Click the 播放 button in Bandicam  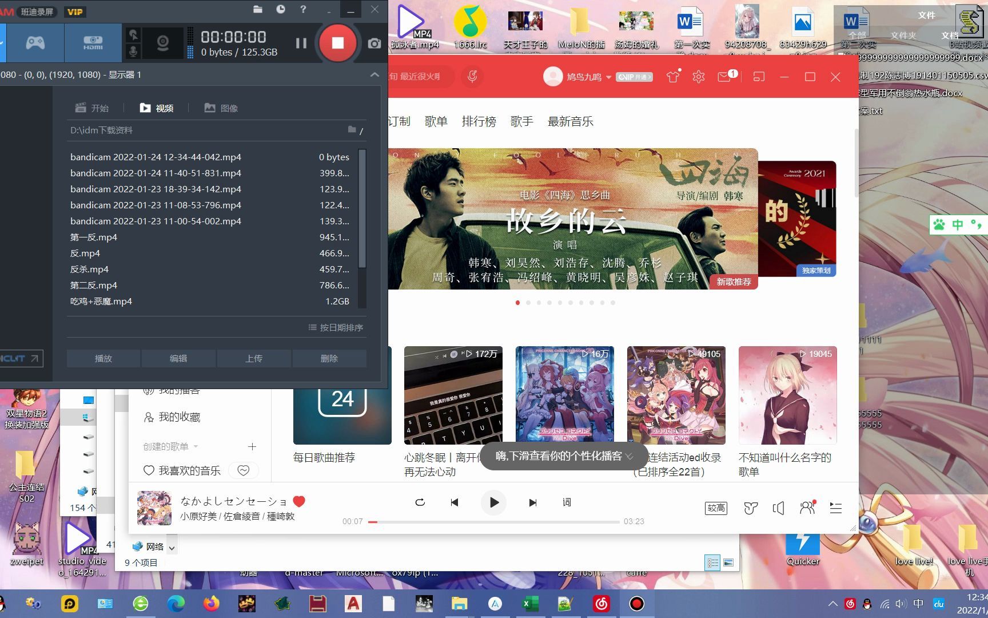point(103,358)
